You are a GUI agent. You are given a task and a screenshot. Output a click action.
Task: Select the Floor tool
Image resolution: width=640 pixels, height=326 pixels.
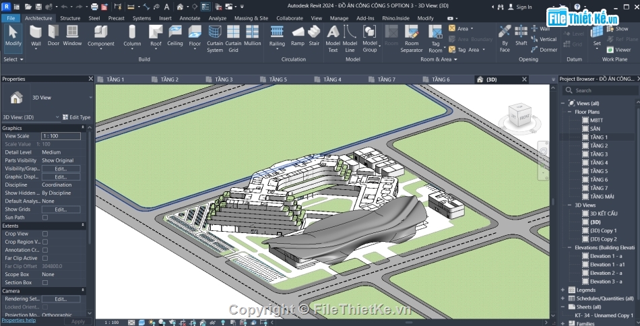click(195, 36)
